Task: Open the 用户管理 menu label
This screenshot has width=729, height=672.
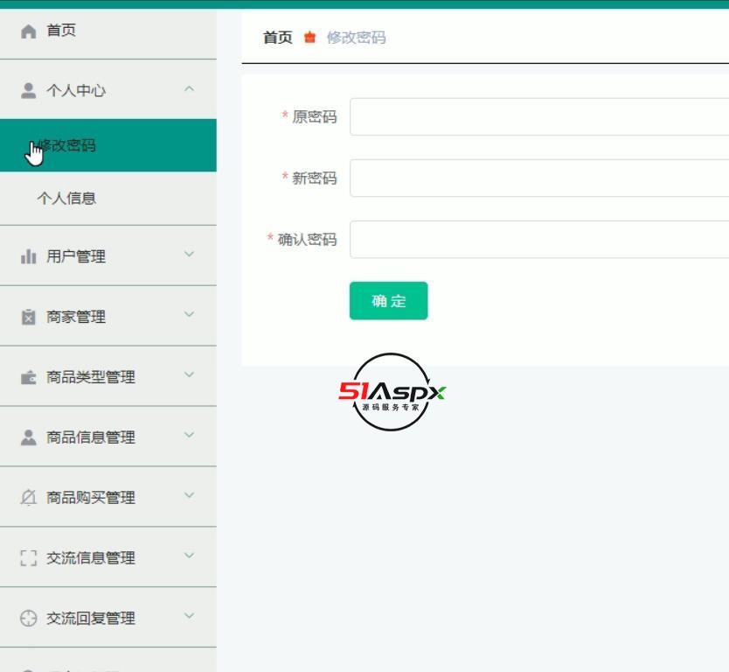Action: click(x=76, y=256)
